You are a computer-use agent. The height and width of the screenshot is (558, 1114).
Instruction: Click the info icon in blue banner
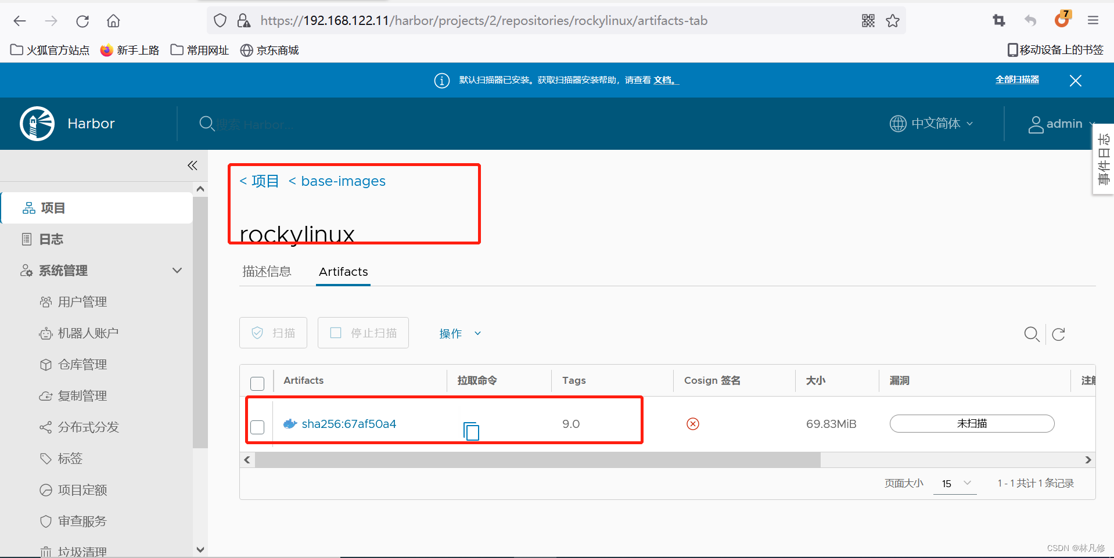(442, 81)
